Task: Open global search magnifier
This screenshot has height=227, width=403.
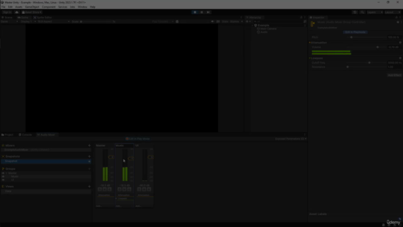Action: coord(363,12)
